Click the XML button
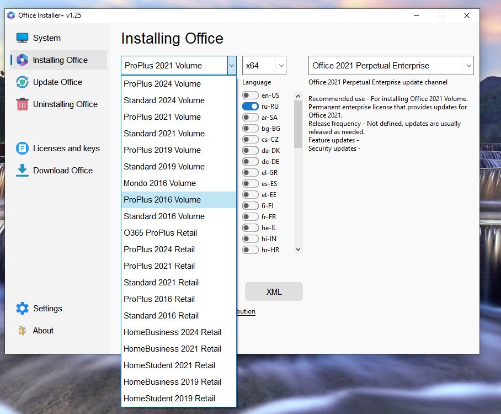The image size is (501, 414). [274, 291]
